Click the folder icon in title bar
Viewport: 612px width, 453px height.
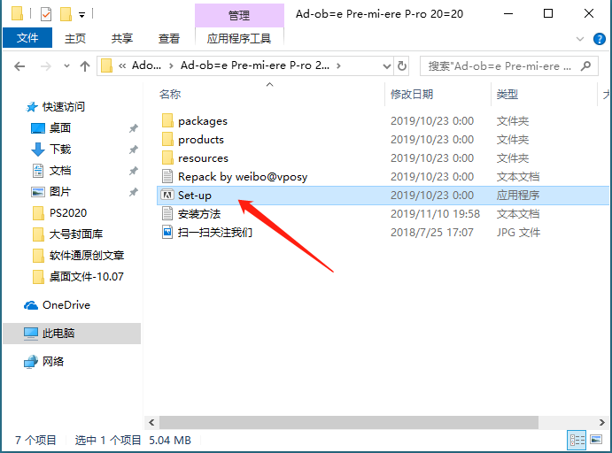tap(17, 13)
